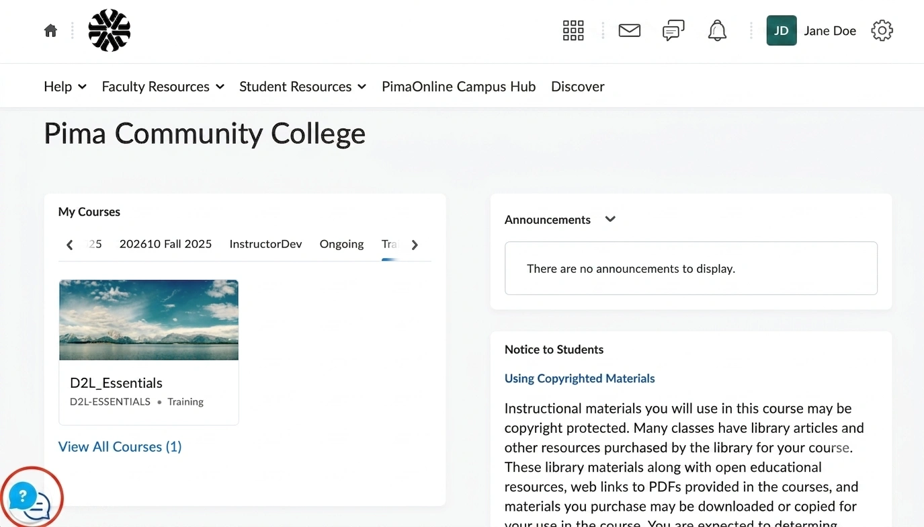Image resolution: width=924 pixels, height=527 pixels.
Task: Go to My Home via house icon
Action: pyautogui.click(x=50, y=31)
